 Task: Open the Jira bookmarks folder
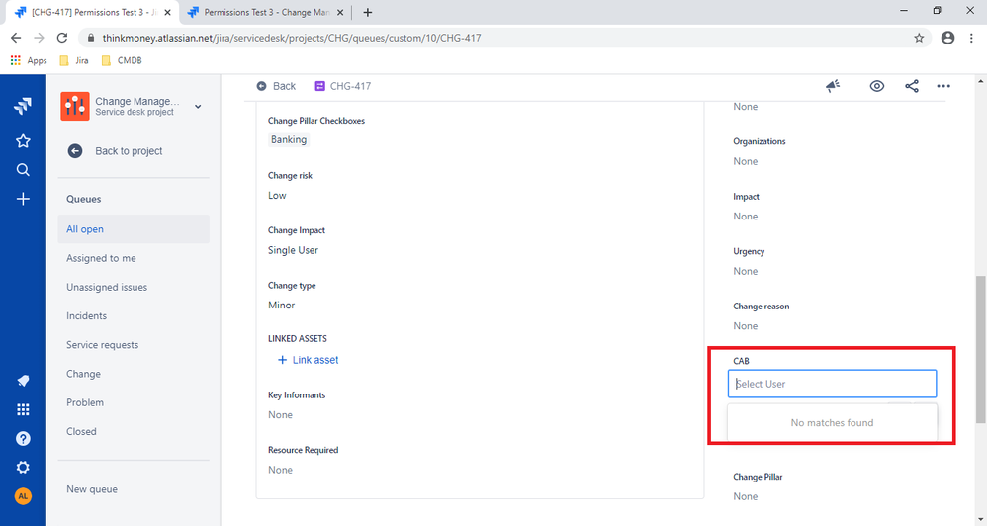73,60
